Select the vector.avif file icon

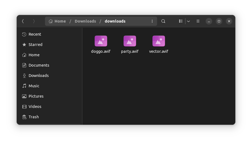coord(159,41)
